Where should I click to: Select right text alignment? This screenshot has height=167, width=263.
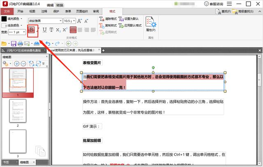pos(87,30)
